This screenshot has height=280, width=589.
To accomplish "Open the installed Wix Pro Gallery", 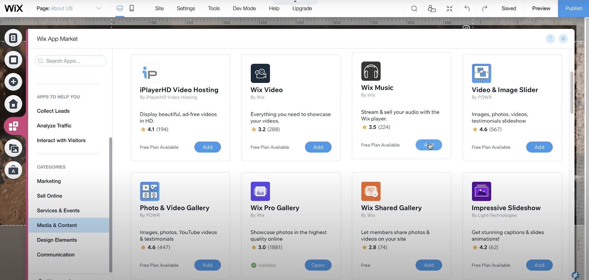I will point(318,265).
